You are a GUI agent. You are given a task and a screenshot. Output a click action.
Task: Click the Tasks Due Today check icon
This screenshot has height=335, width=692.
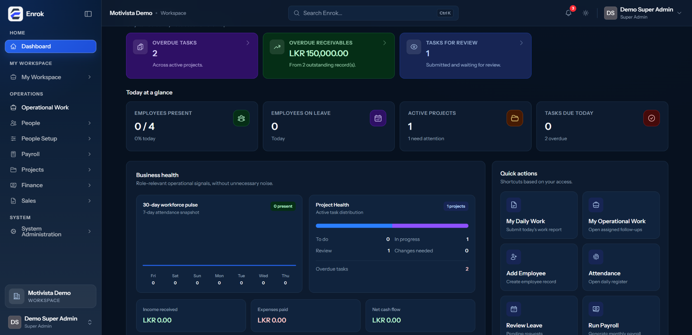click(x=652, y=118)
